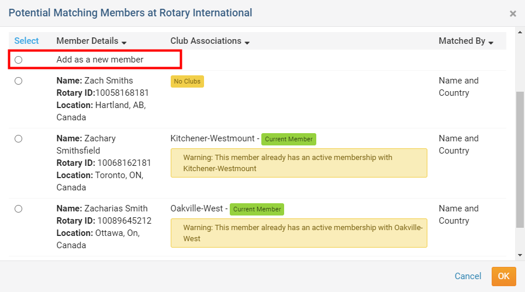Select the 'Add as a new member' radio button

point(19,60)
